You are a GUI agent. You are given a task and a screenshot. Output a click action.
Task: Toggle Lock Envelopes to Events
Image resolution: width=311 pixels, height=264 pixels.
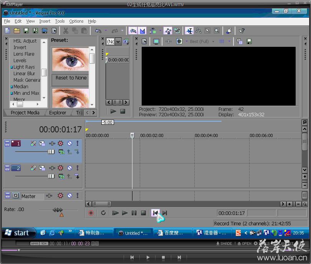point(168,31)
